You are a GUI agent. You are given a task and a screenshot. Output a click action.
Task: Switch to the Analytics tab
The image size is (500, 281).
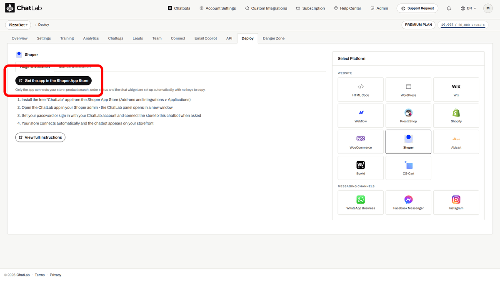(x=91, y=38)
